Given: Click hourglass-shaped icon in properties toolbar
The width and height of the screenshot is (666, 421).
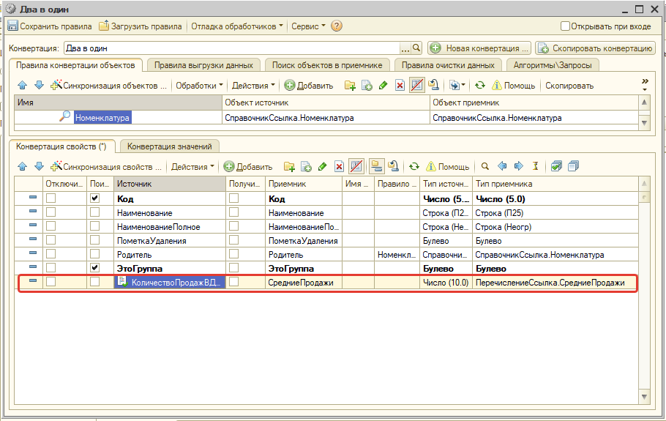Looking at the screenshot, I should click(x=535, y=166).
